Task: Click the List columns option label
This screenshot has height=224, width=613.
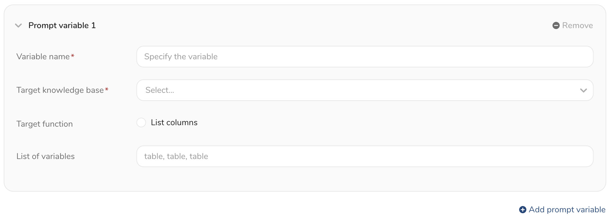Action: click(x=174, y=122)
